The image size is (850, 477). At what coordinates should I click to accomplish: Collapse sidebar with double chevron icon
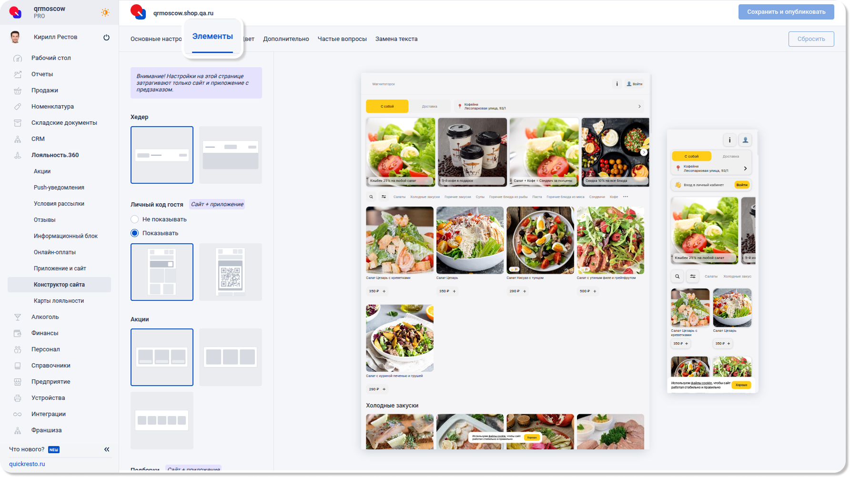[107, 449]
